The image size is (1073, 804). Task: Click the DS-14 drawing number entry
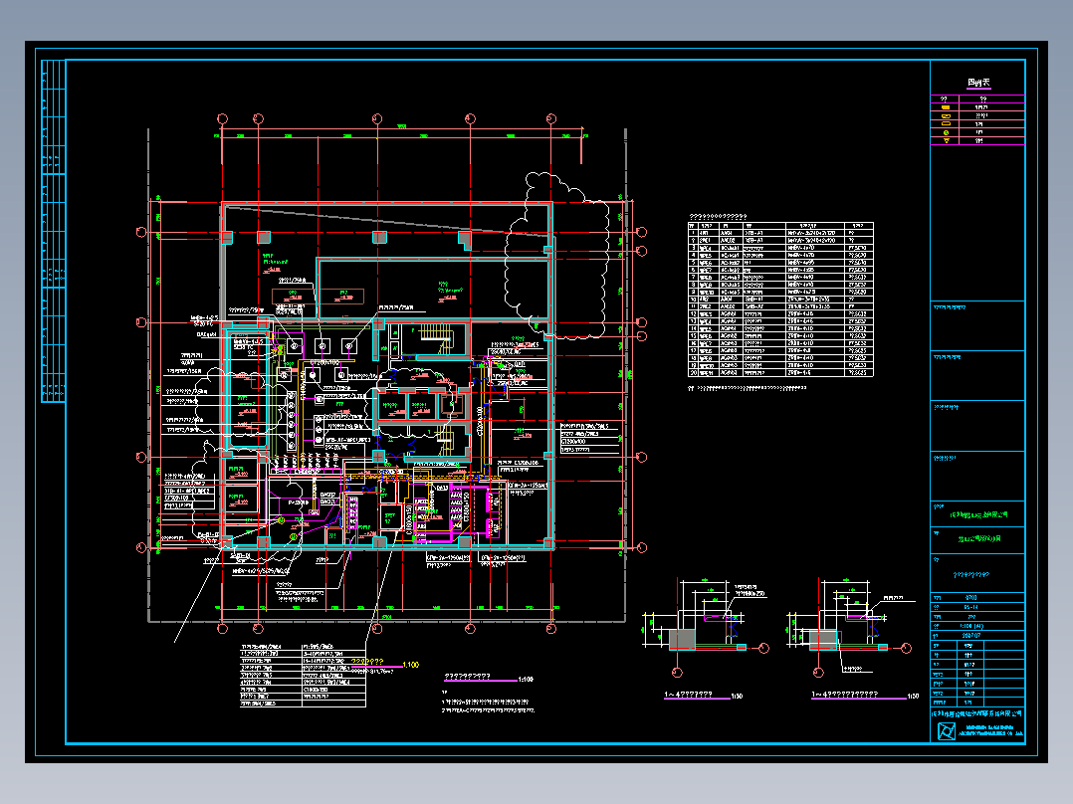click(970, 607)
